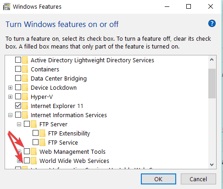Click the Data Center Bridging folder icon
The width and height of the screenshot is (223, 189).
click(x=25, y=78)
